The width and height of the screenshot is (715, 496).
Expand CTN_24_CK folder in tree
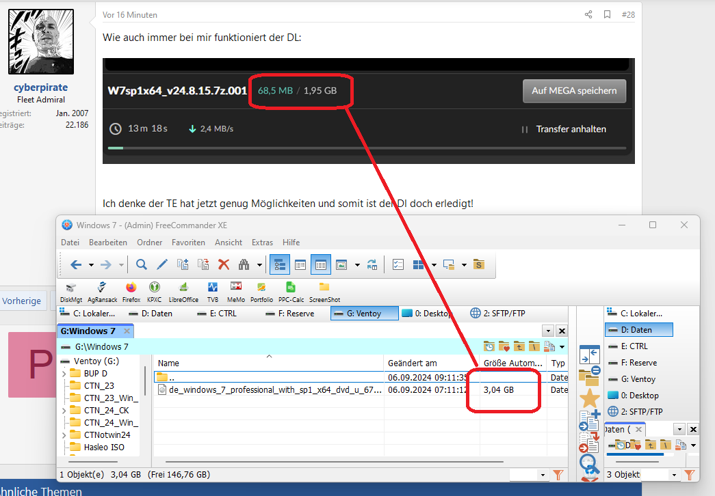coord(64,411)
